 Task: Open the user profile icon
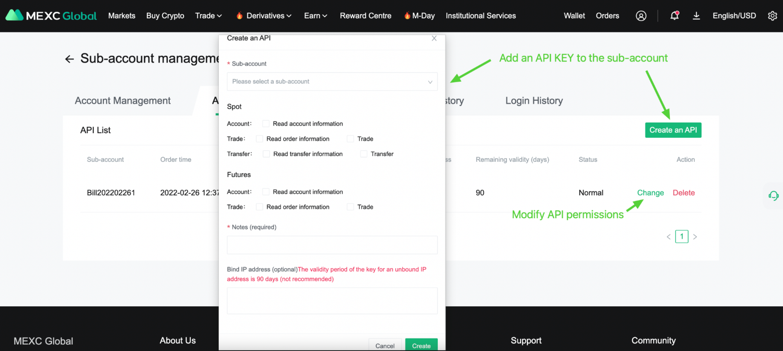(x=641, y=16)
